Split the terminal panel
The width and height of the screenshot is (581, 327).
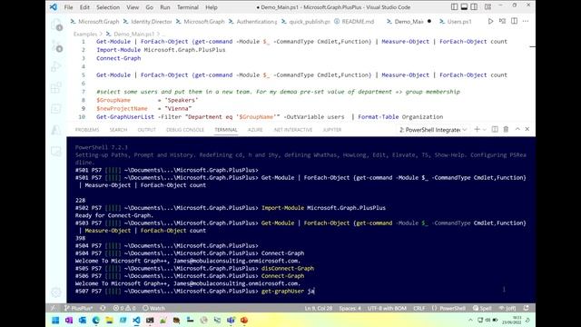pos(495,129)
